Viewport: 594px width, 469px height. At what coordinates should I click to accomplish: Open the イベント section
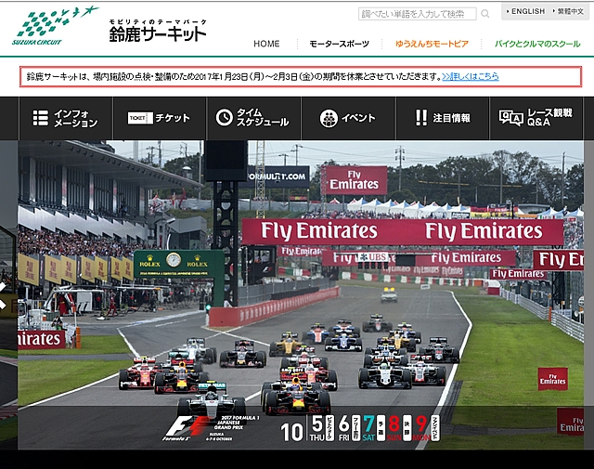click(x=349, y=118)
